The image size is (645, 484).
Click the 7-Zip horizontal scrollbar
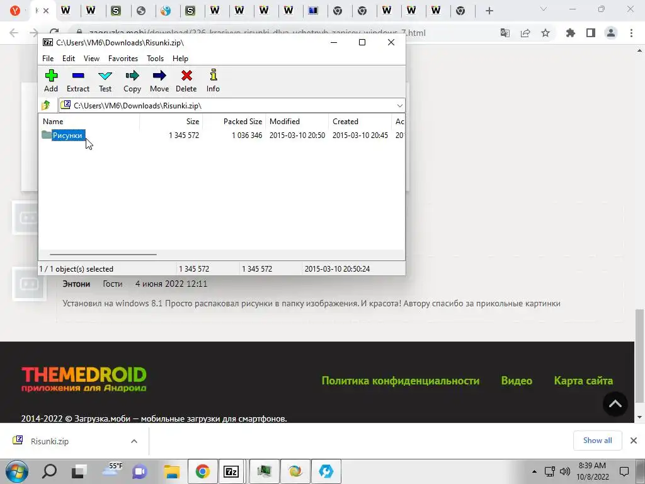[103, 255]
